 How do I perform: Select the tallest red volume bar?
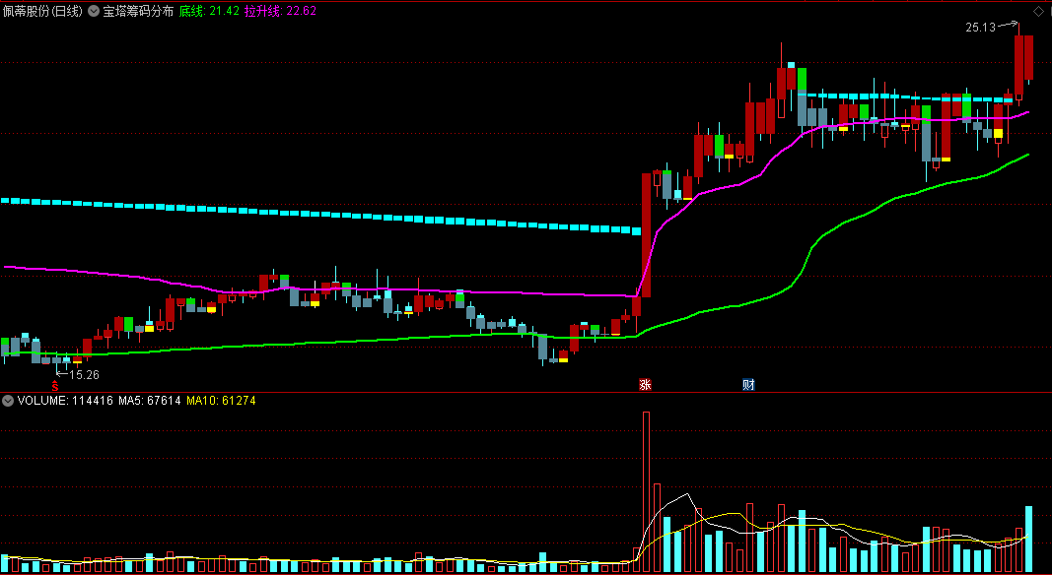pyautogui.click(x=647, y=492)
